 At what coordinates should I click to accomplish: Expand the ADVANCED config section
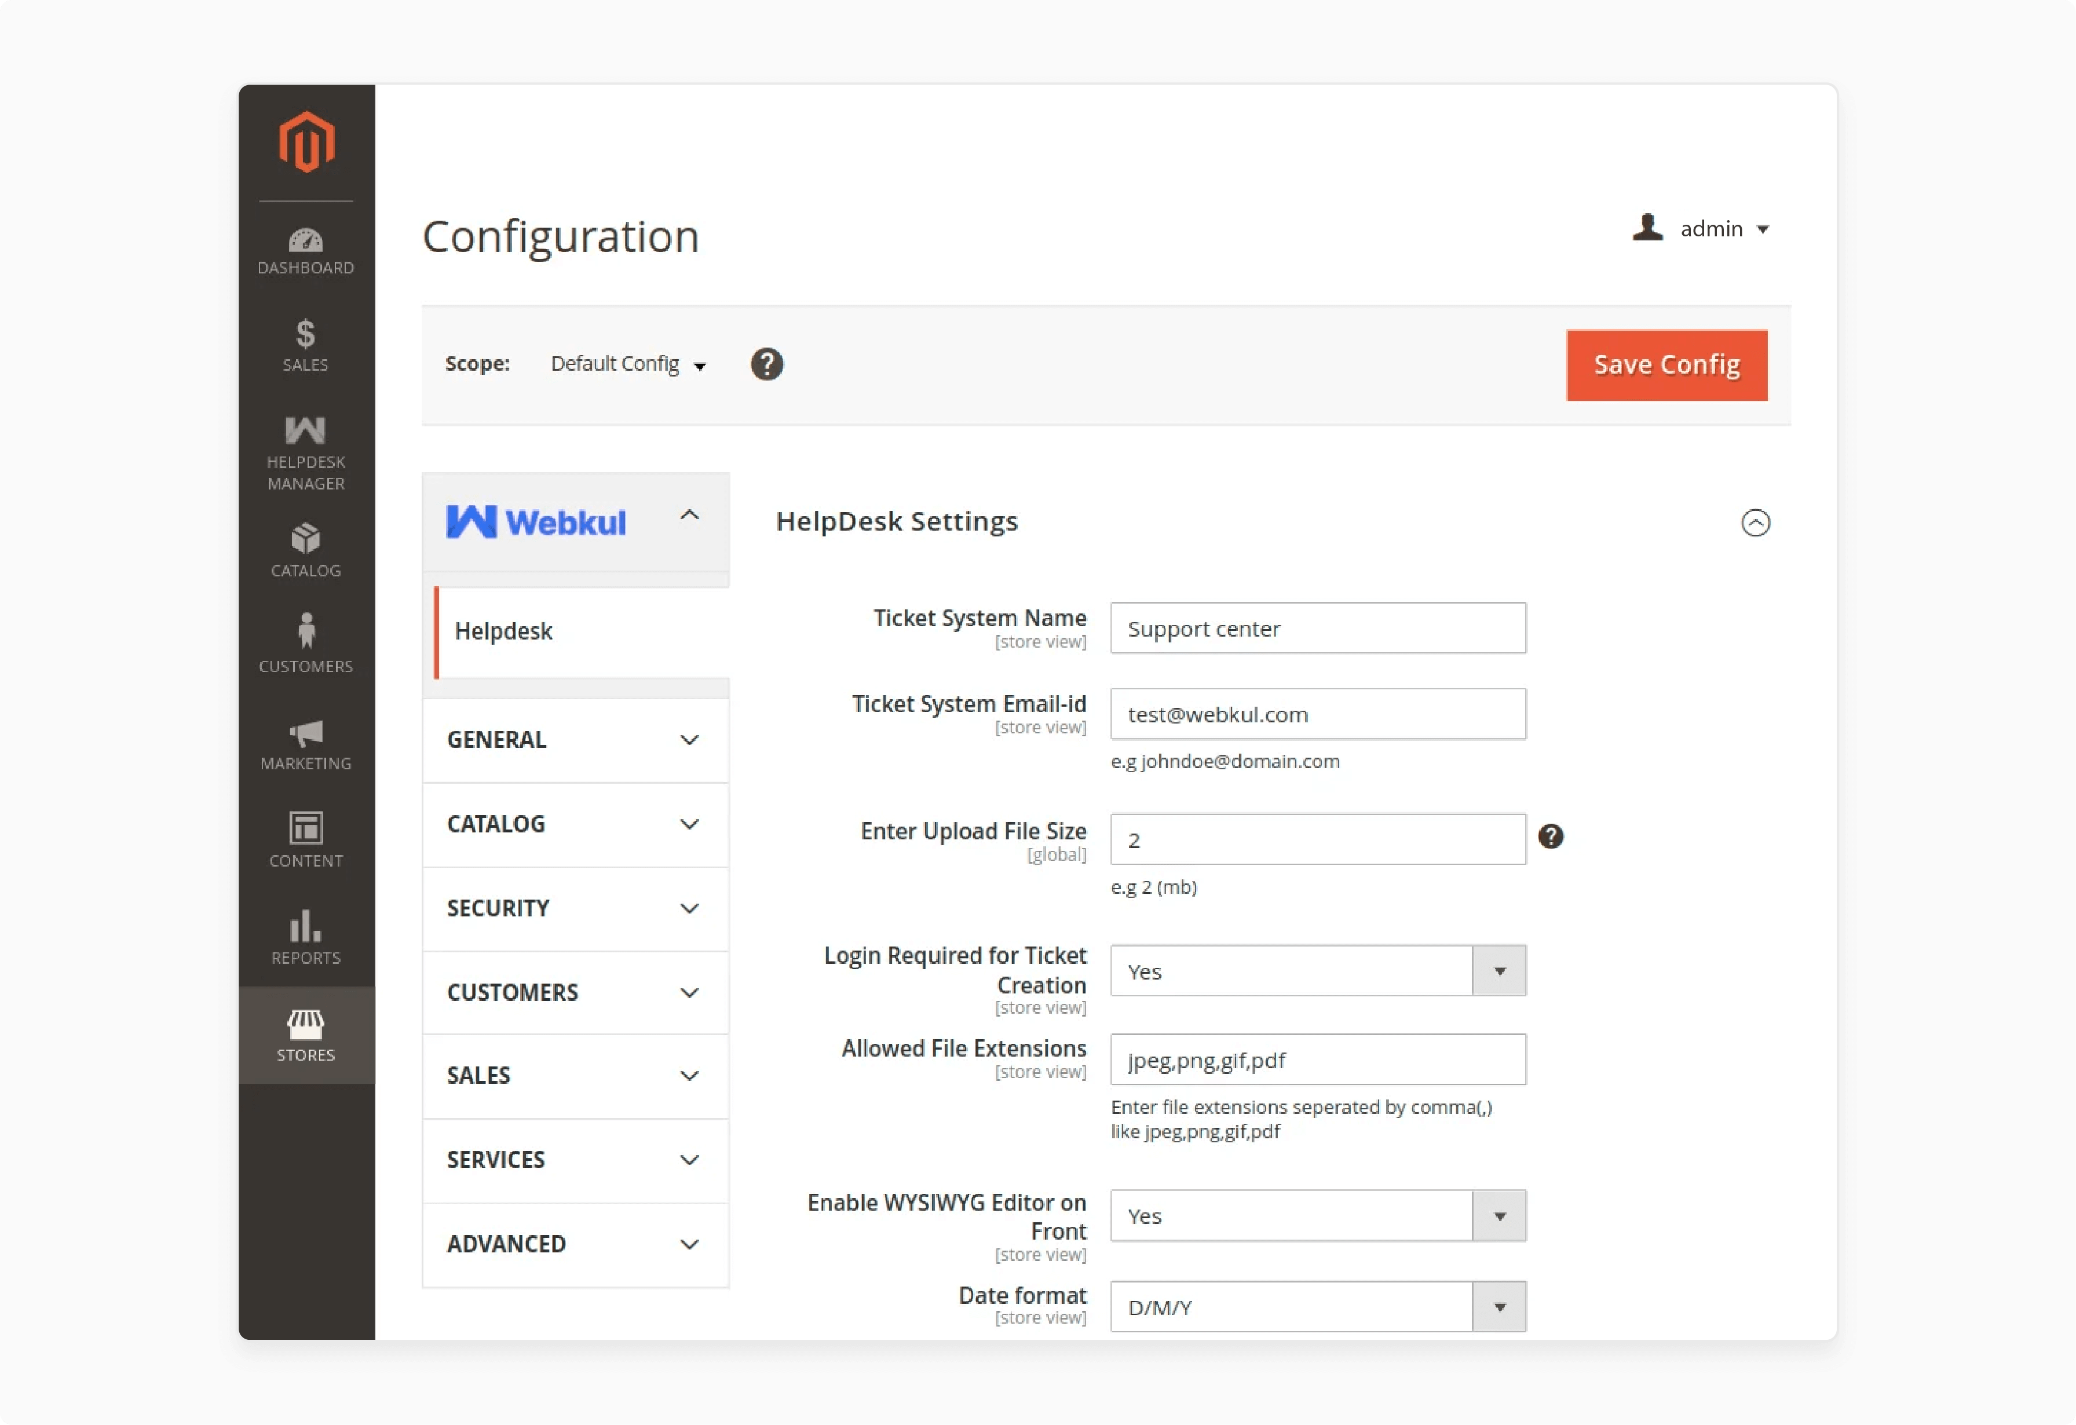(x=575, y=1244)
